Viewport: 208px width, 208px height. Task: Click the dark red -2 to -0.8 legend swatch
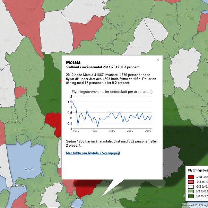coord(190,176)
